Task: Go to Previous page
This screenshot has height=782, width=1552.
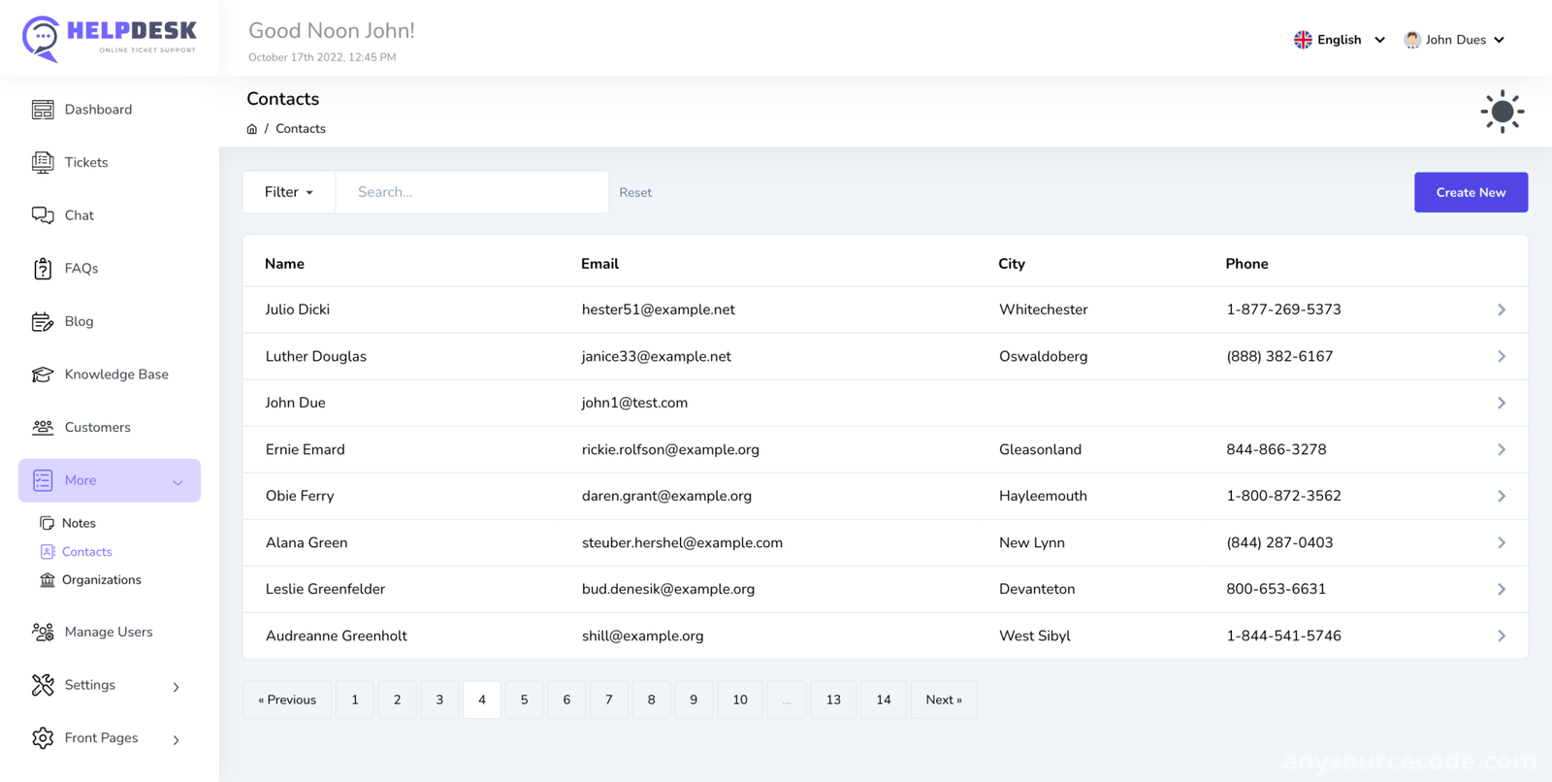Action: pos(287,700)
